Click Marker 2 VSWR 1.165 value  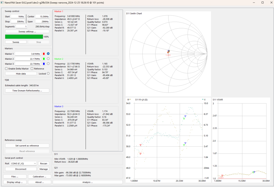[105, 64]
